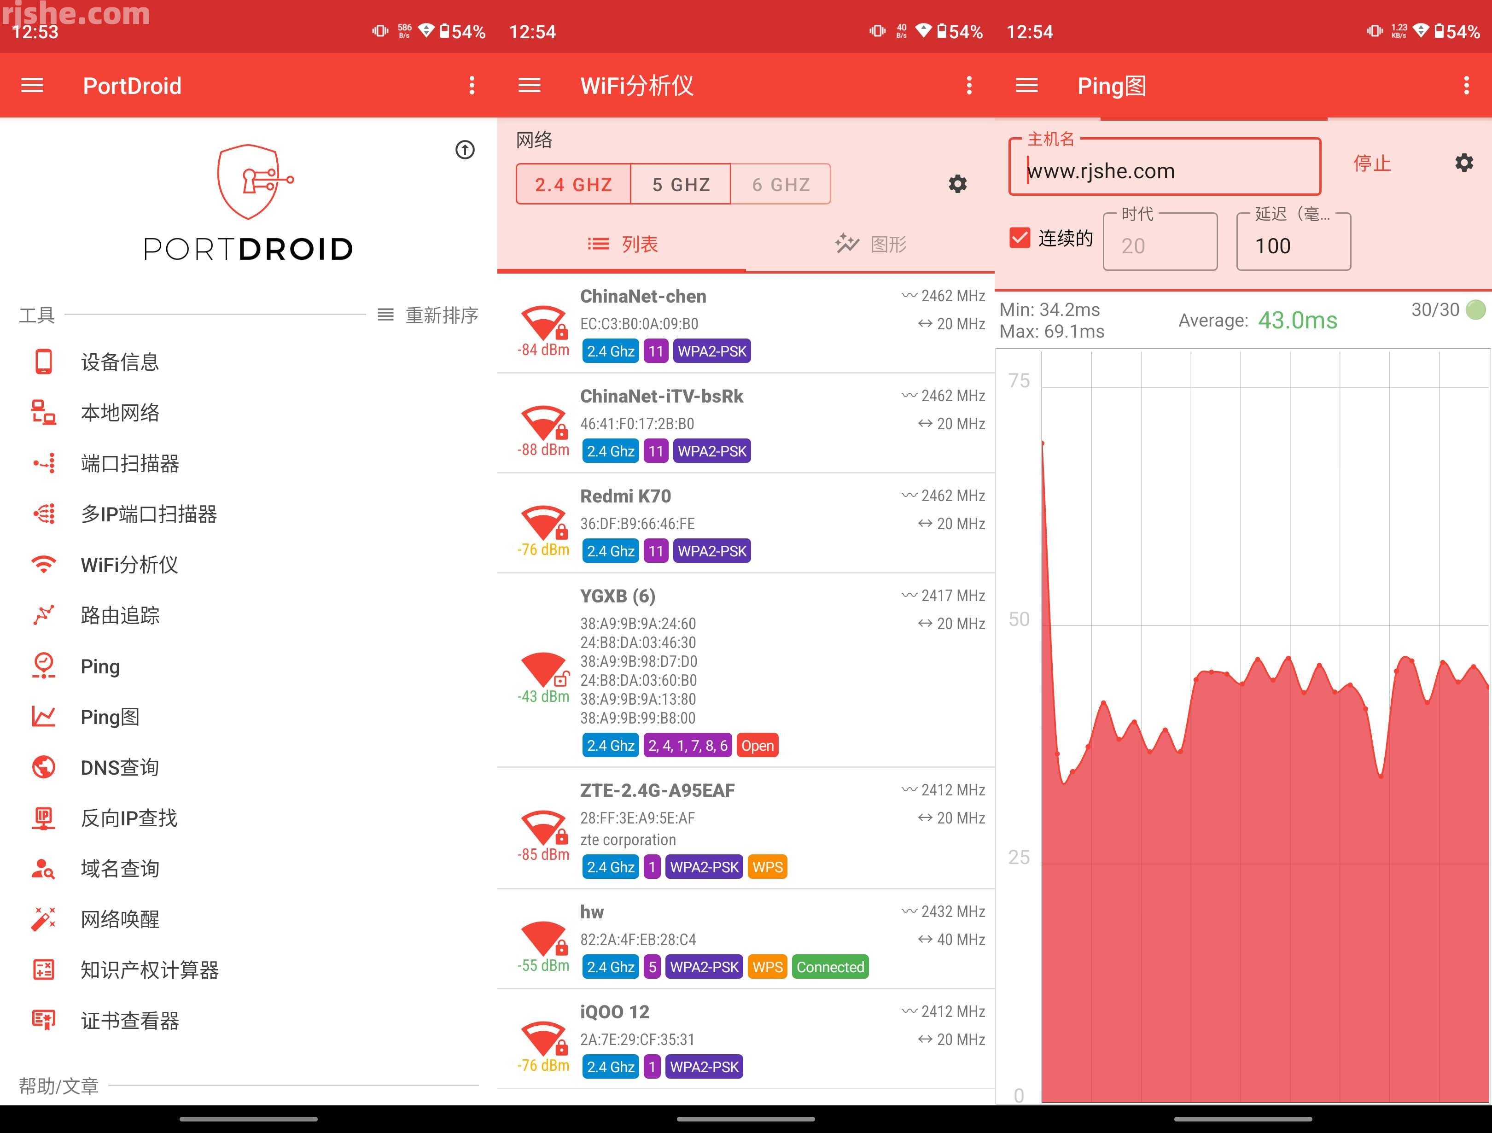Screen dimensions: 1492x1133
Task: Tap signal icon for Redmi K70
Action: point(544,523)
